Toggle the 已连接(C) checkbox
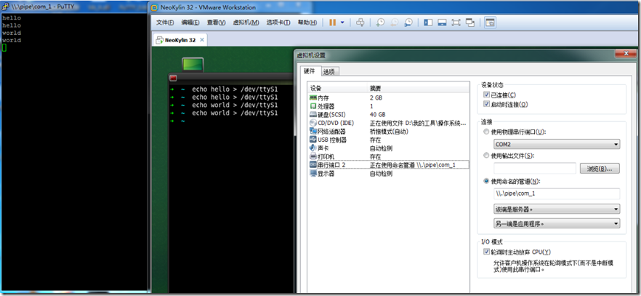641x296 pixels. click(x=486, y=95)
